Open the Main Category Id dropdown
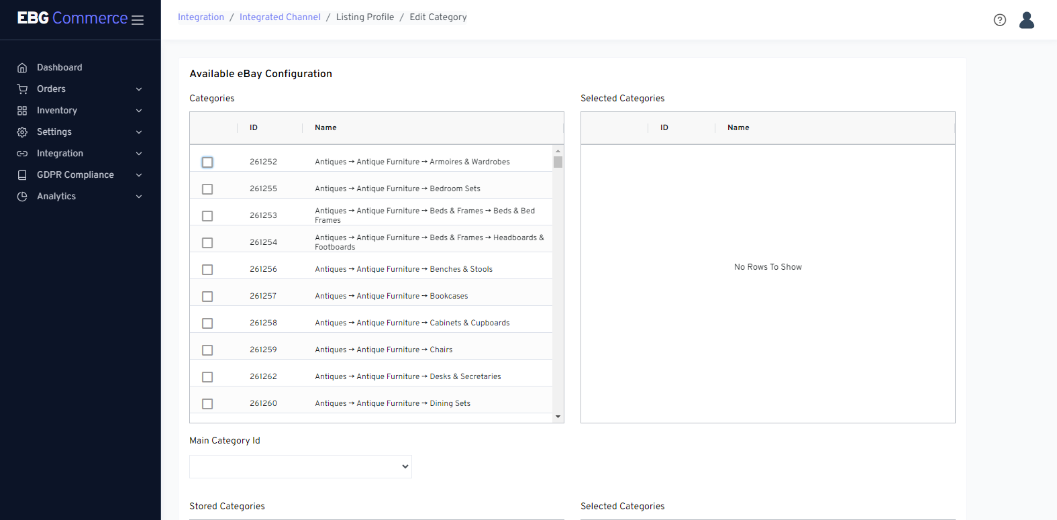Screen dimensions: 1057x520 300,467
